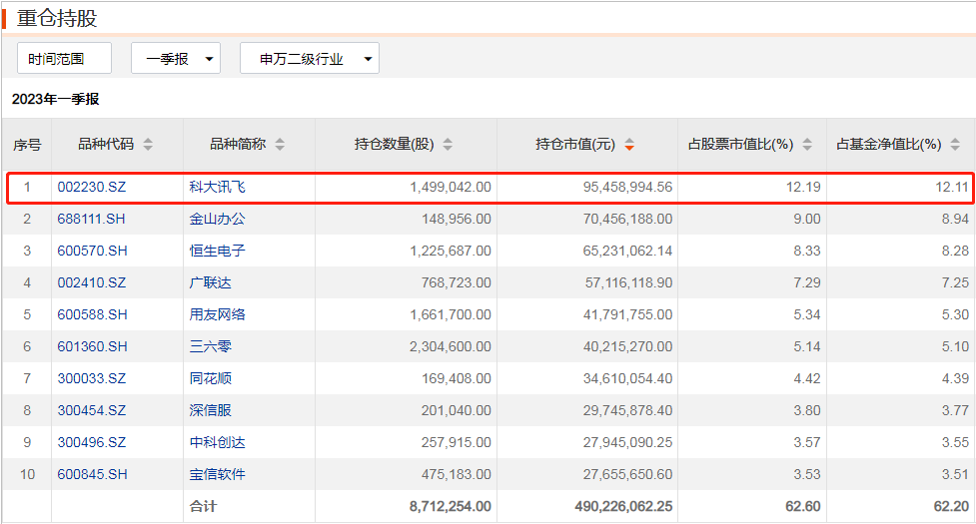Select holding quantity 1,661,700.00
The width and height of the screenshot is (976, 524).
pyautogui.click(x=450, y=314)
